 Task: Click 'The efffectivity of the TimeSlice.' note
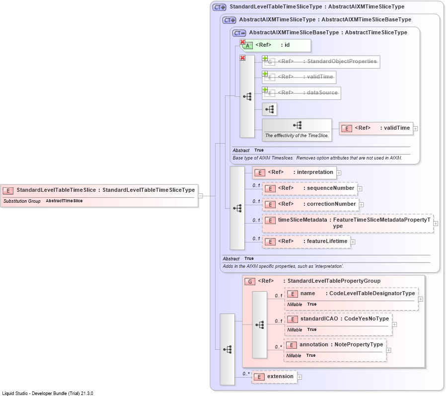tap(297, 136)
